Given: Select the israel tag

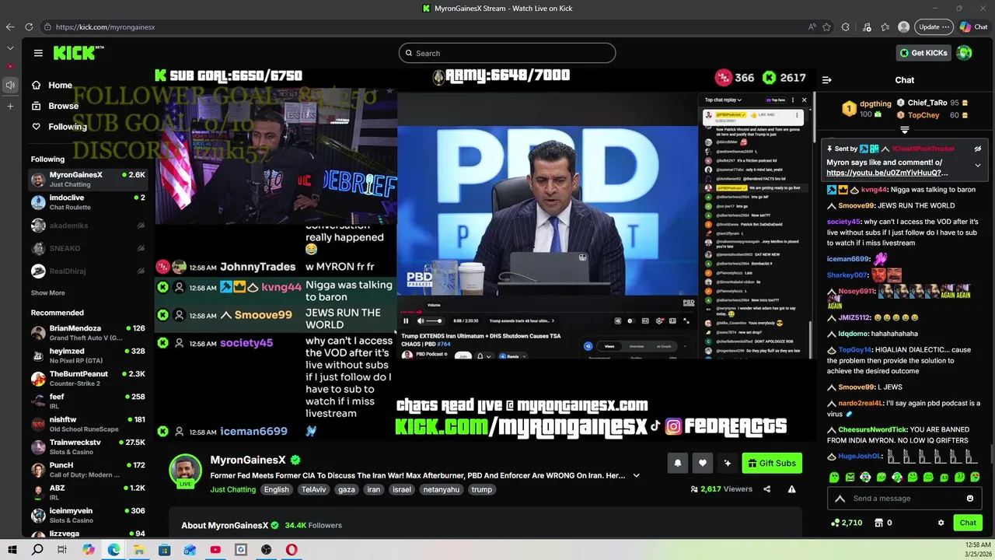Looking at the screenshot, I should click(x=402, y=489).
